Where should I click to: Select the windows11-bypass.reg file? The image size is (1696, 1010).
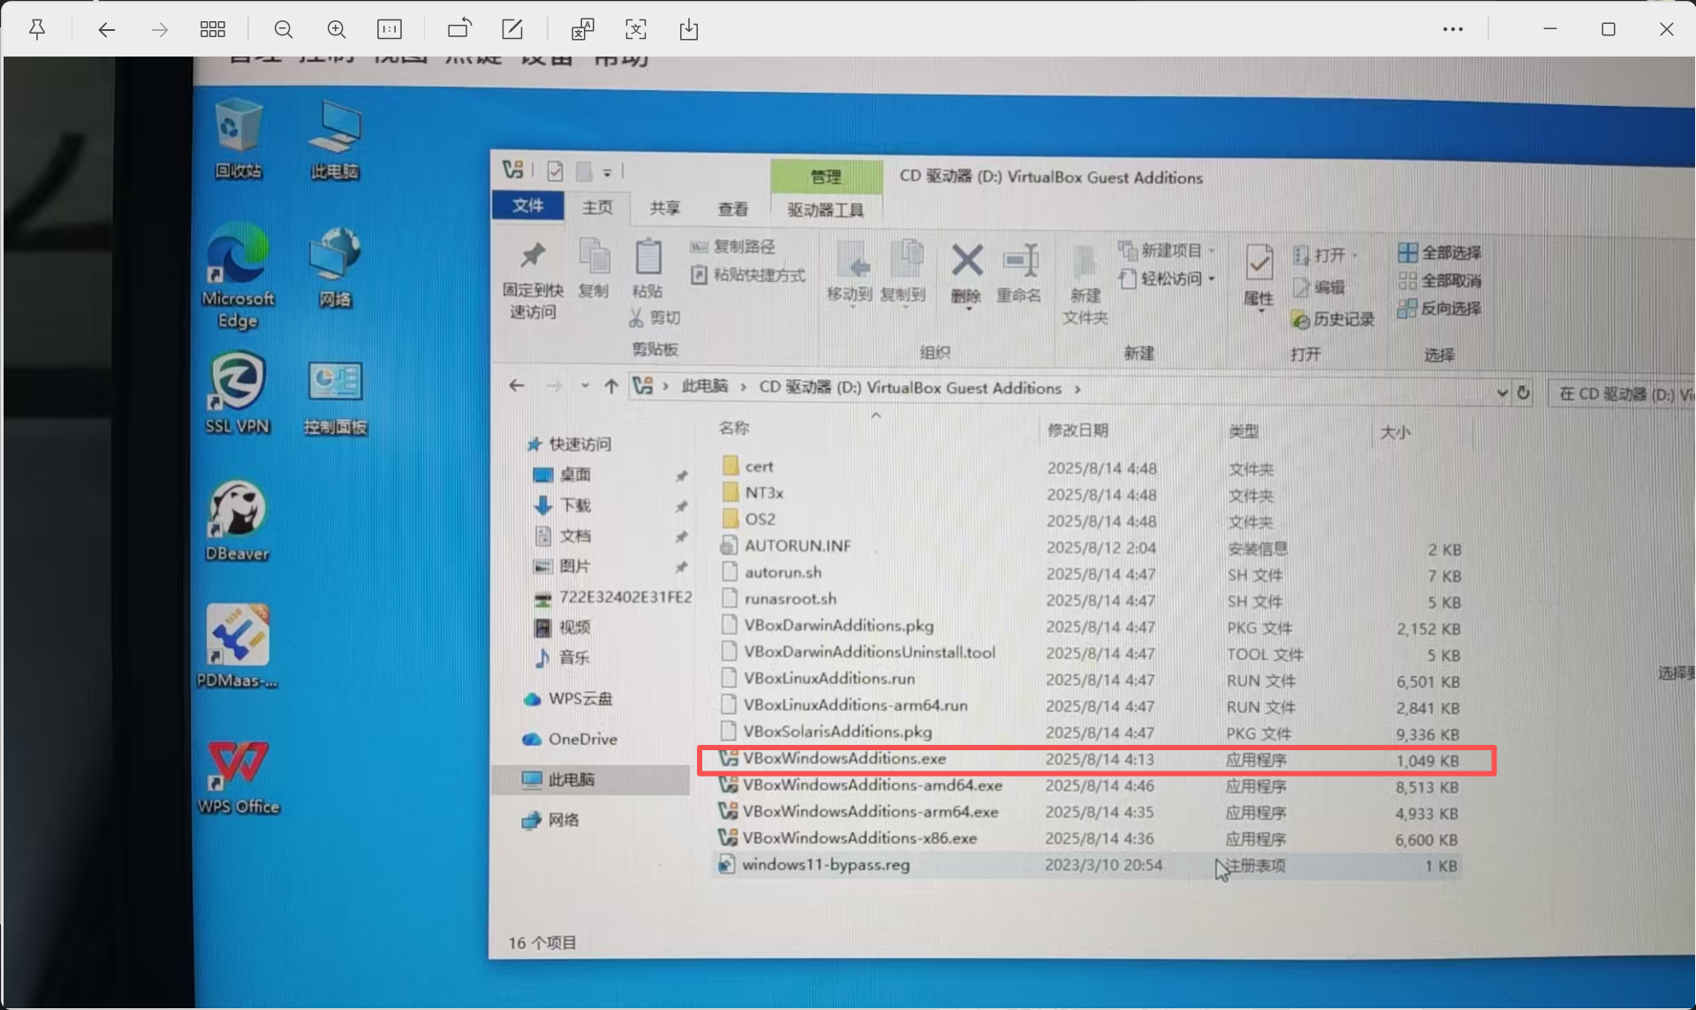click(x=825, y=864)
